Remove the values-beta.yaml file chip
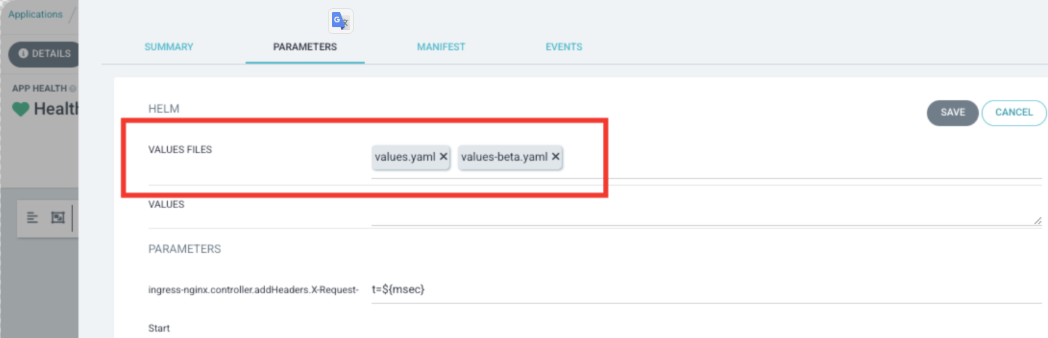 pos(555,157)
